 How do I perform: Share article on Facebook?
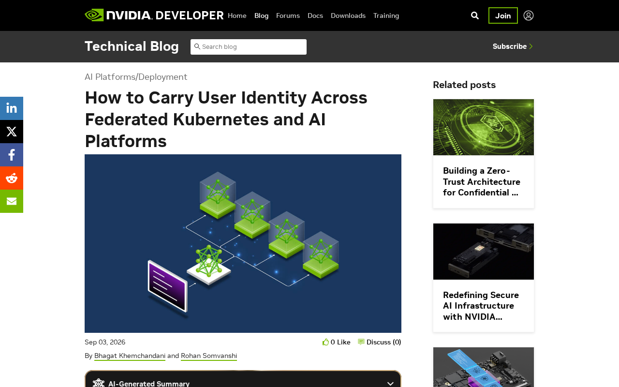12,155
